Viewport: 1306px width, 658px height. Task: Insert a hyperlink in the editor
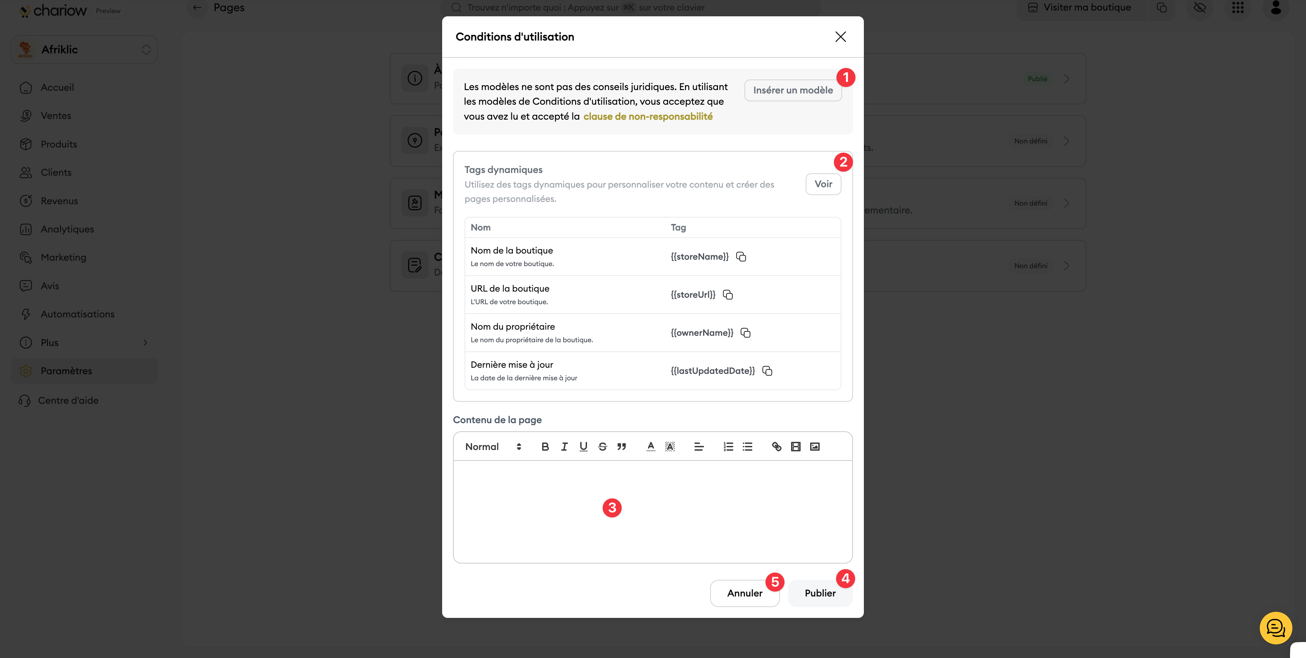pyautogui.click(x=776, y=446)
